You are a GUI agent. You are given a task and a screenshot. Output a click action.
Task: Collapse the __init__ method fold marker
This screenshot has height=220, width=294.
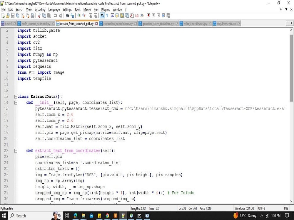(x=16, y=102)
